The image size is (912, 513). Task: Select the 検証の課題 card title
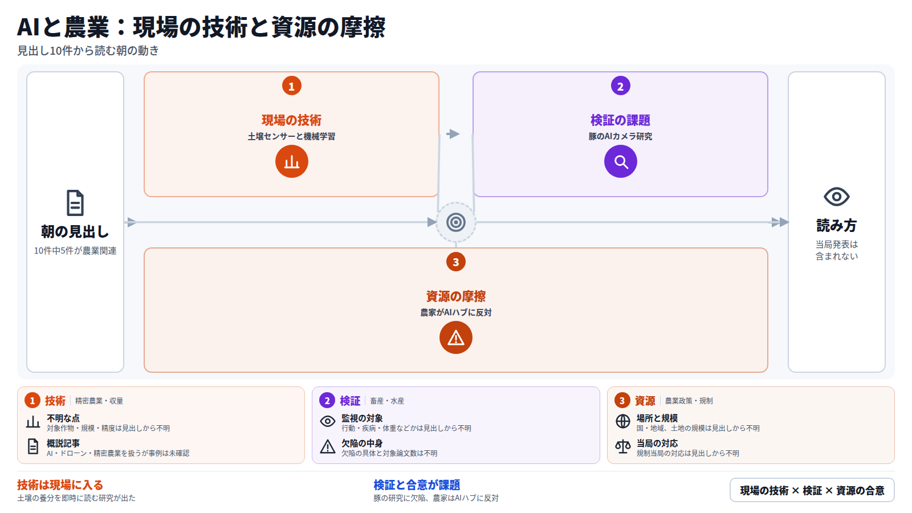point(621,120)
